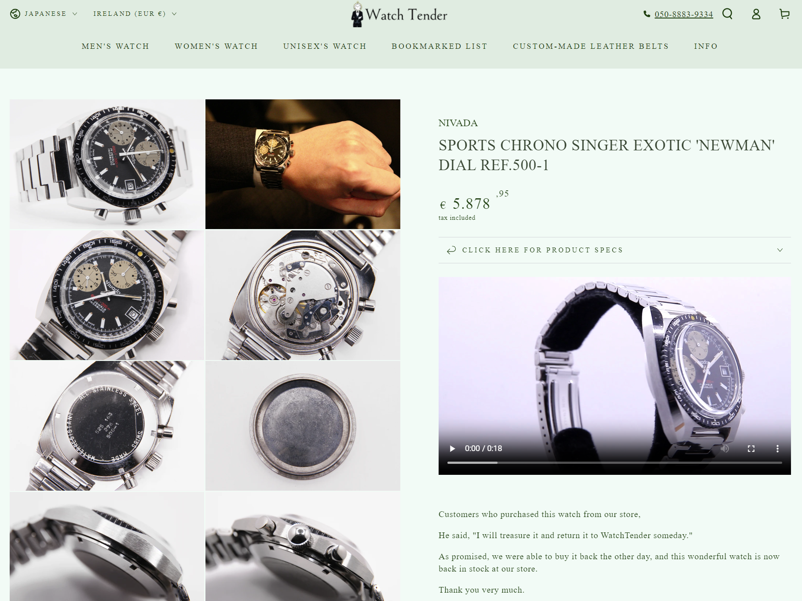802x601 pixels.
Task: Open the watch movement photo thumbnail
Action: [303, 295]
